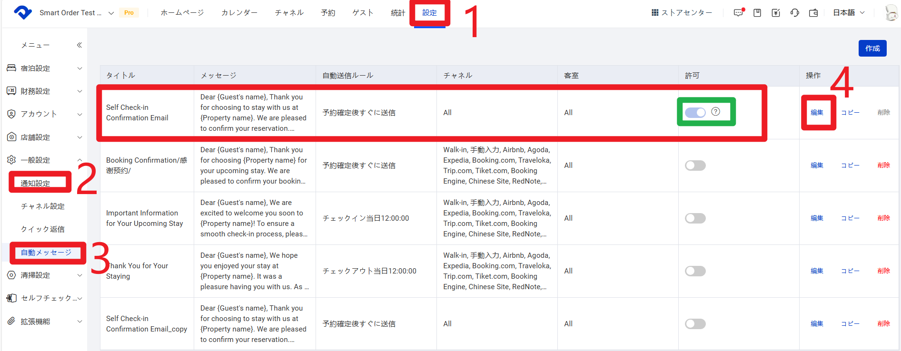Open the yen billing note icon
The width and height of the screenshot is (901, 351).
tap(776, 13)
